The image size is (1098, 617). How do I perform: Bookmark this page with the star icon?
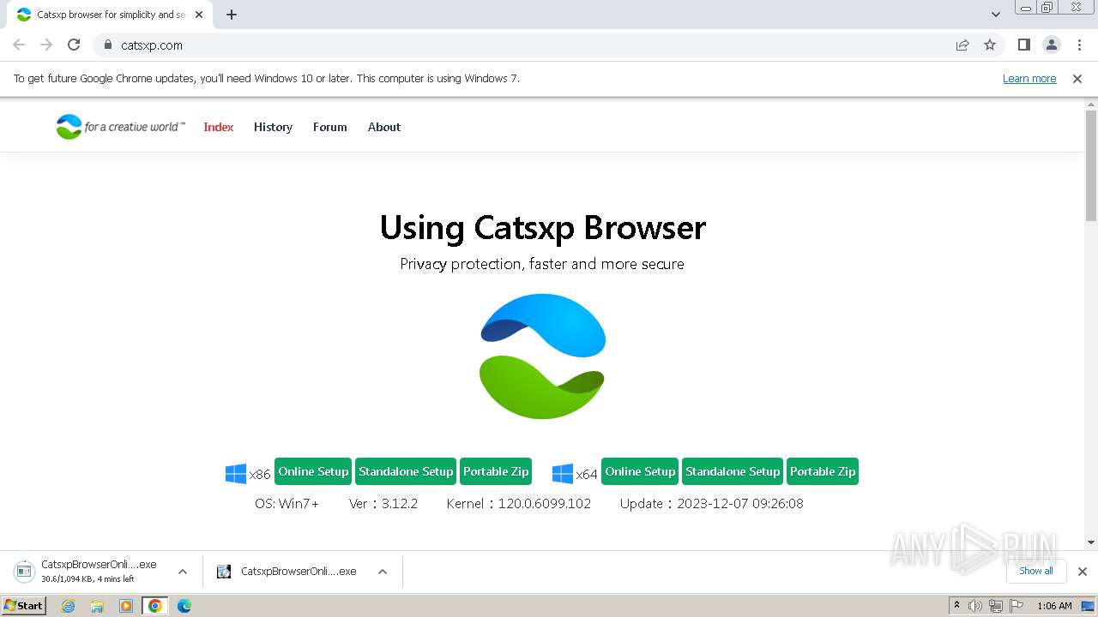point(990,45)
